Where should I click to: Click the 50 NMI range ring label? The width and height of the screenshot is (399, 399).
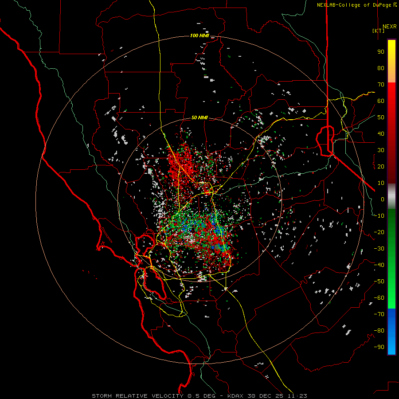point(199,117)
